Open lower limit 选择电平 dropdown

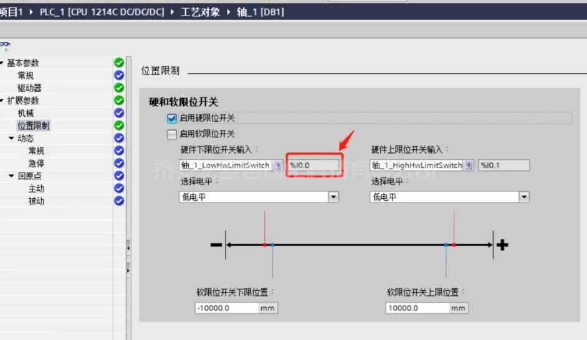click(333, 197)
